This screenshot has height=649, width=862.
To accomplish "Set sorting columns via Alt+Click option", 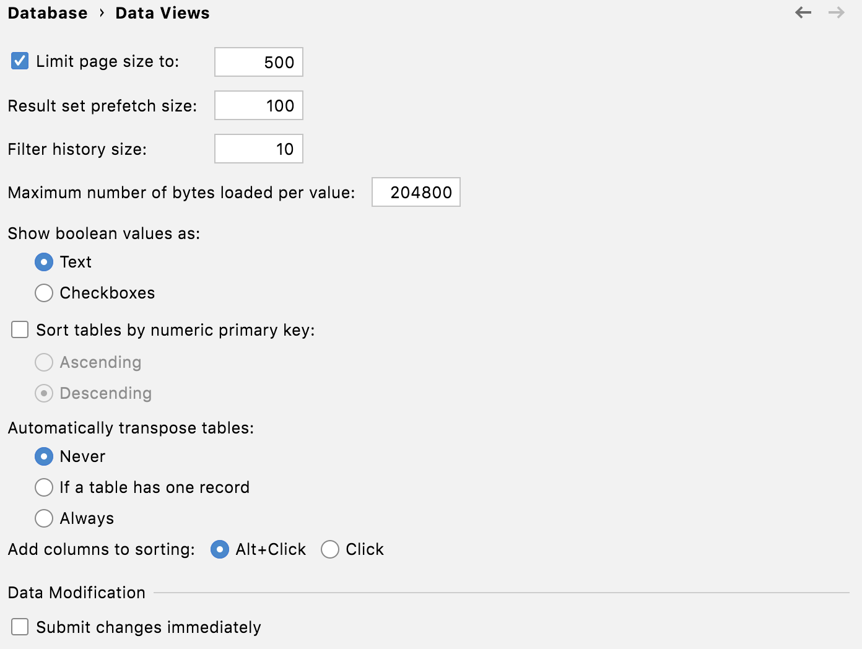I will point(219,549).
